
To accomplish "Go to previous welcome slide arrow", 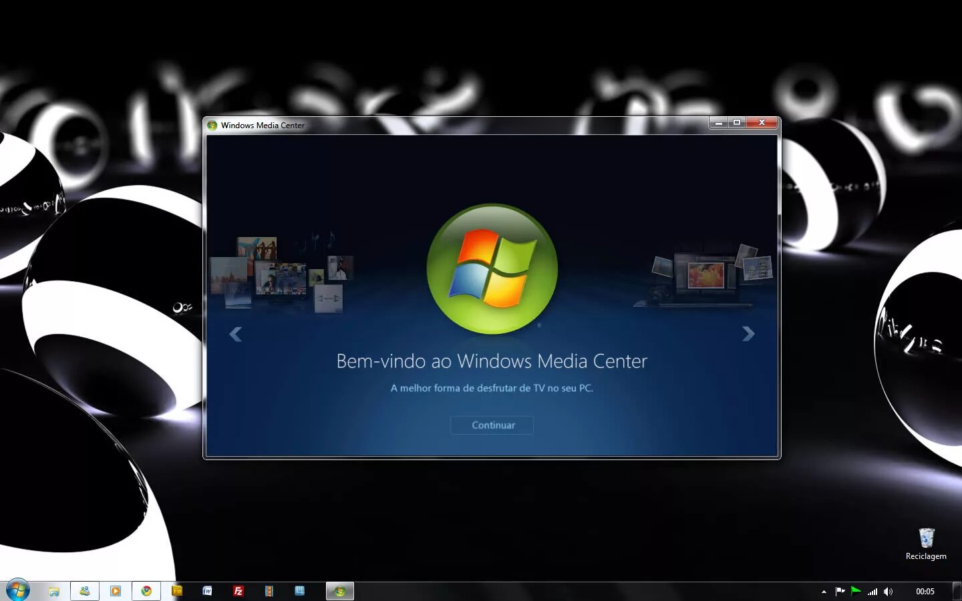I will (x=235, y=334).
